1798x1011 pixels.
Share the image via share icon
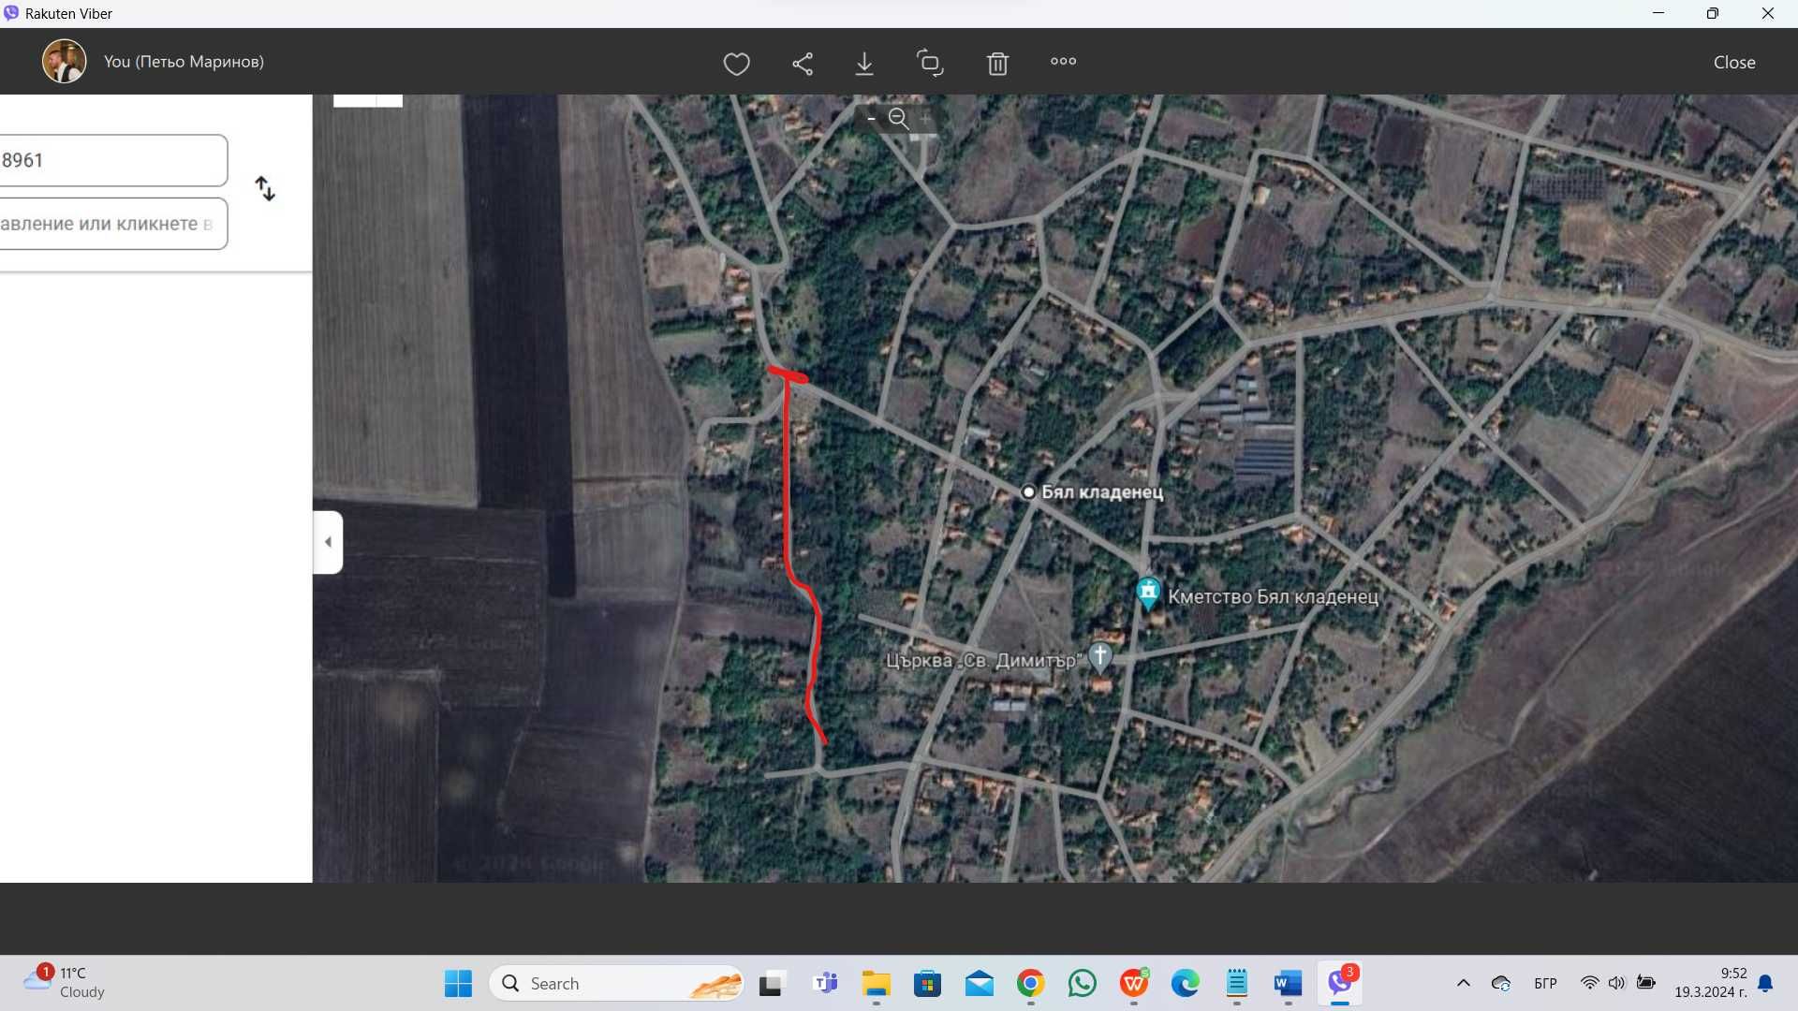tap(803, 63)
